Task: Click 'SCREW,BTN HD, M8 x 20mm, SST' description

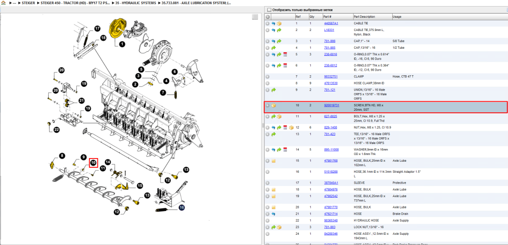Action: (369, 107)
